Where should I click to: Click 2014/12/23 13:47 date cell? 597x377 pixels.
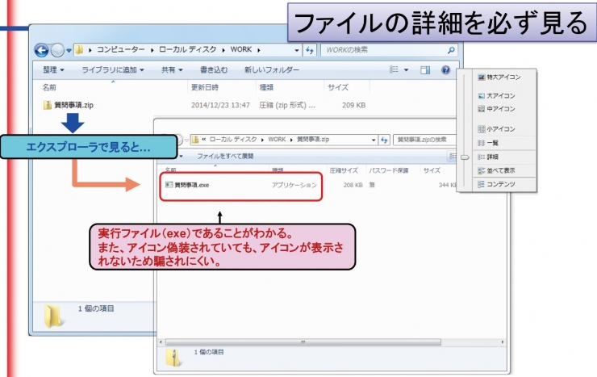pyautogui.click(x=220, y=105)
